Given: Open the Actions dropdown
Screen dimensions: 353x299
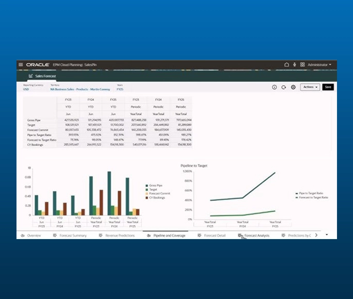Looking at the screenshot, I should click(310, 87).
